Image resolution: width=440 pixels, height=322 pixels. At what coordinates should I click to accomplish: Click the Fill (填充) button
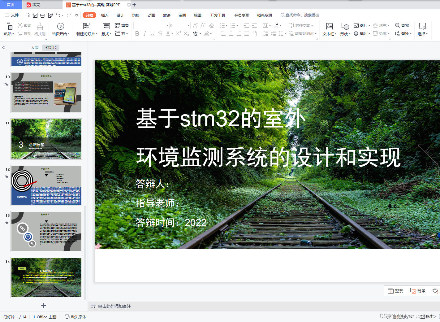(381, 25)
